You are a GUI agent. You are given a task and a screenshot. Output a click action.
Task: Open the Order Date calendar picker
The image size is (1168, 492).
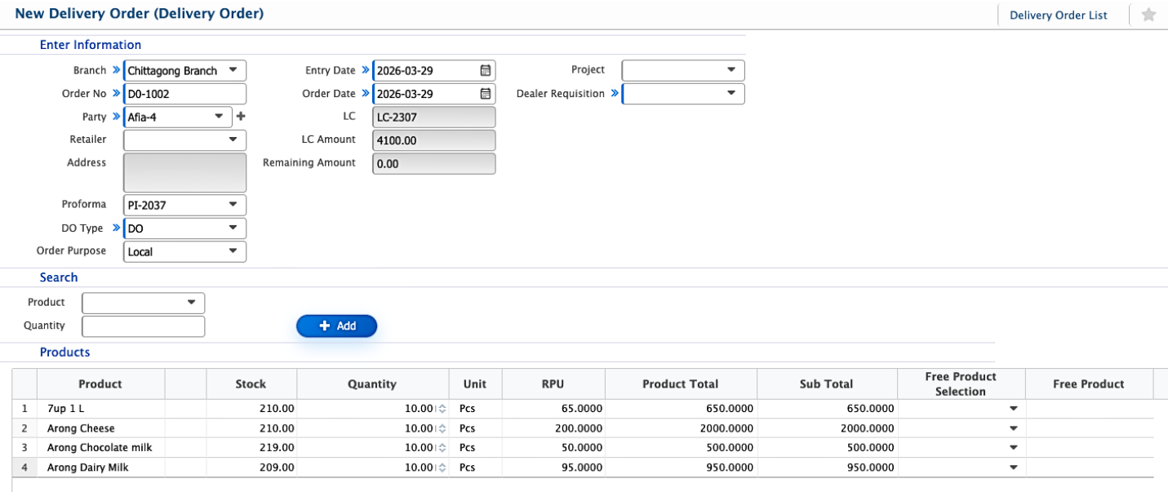tap(485, 94)
